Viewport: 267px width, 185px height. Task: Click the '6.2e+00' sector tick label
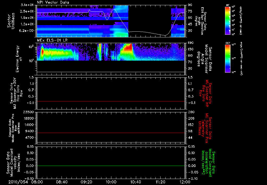pyautogui.click(x=27, y=31)
